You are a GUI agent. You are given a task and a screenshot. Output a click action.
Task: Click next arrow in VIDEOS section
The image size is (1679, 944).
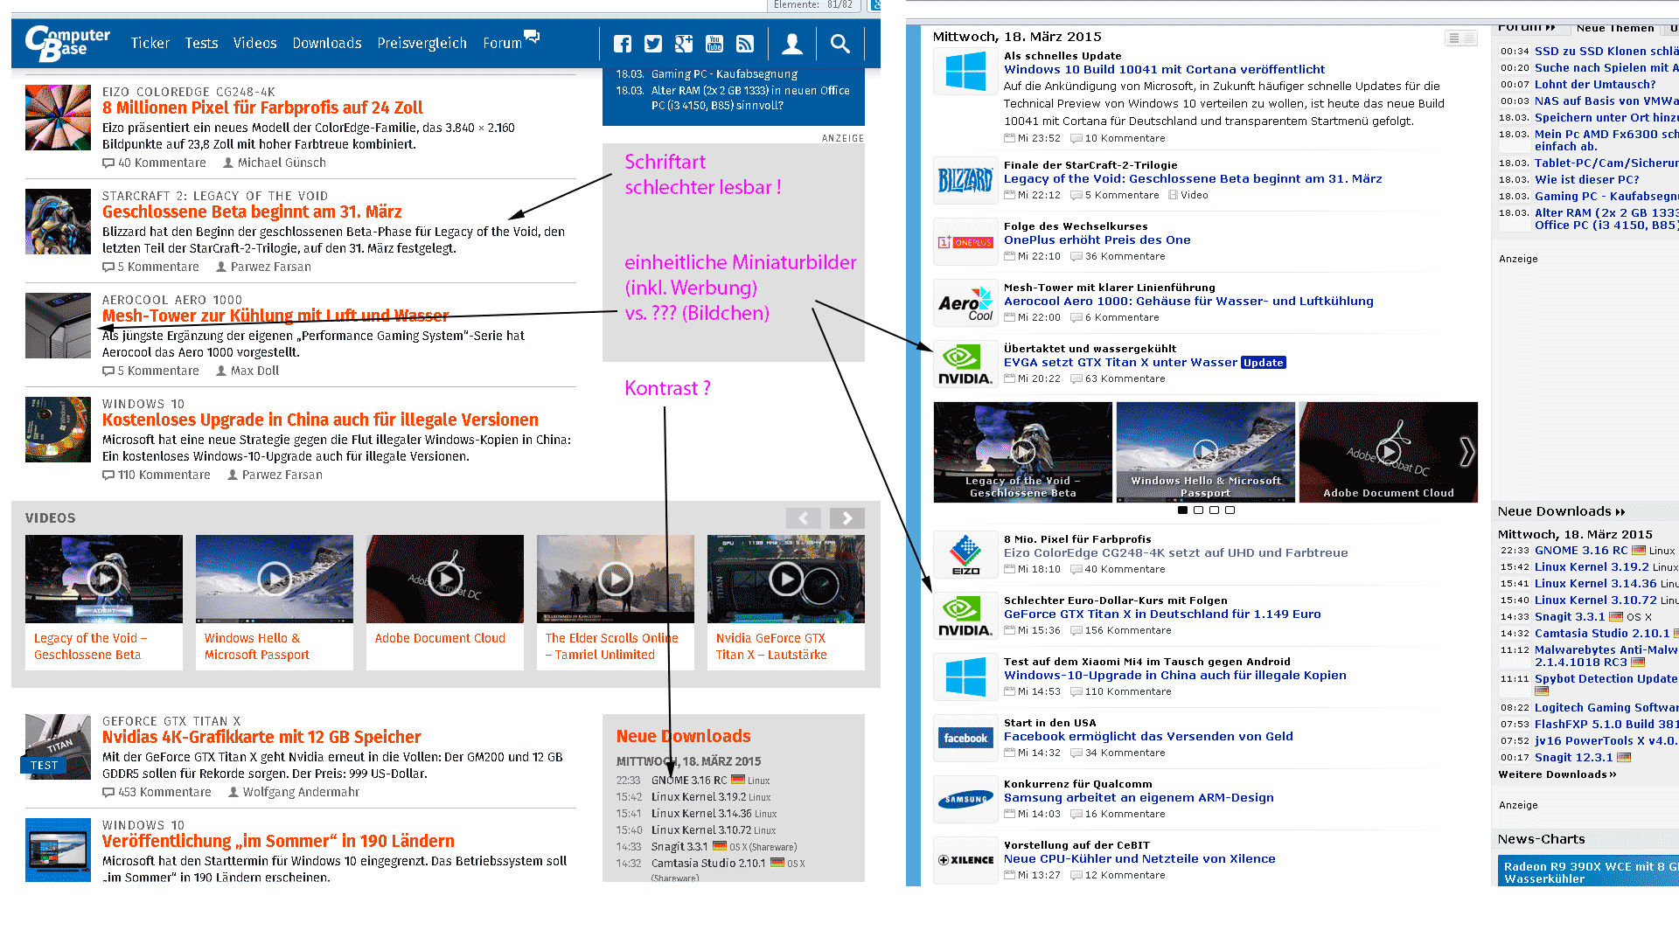846,518
